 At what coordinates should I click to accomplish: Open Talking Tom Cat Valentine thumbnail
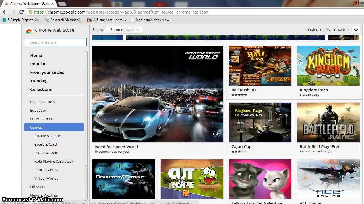click(x=260, y=179)
